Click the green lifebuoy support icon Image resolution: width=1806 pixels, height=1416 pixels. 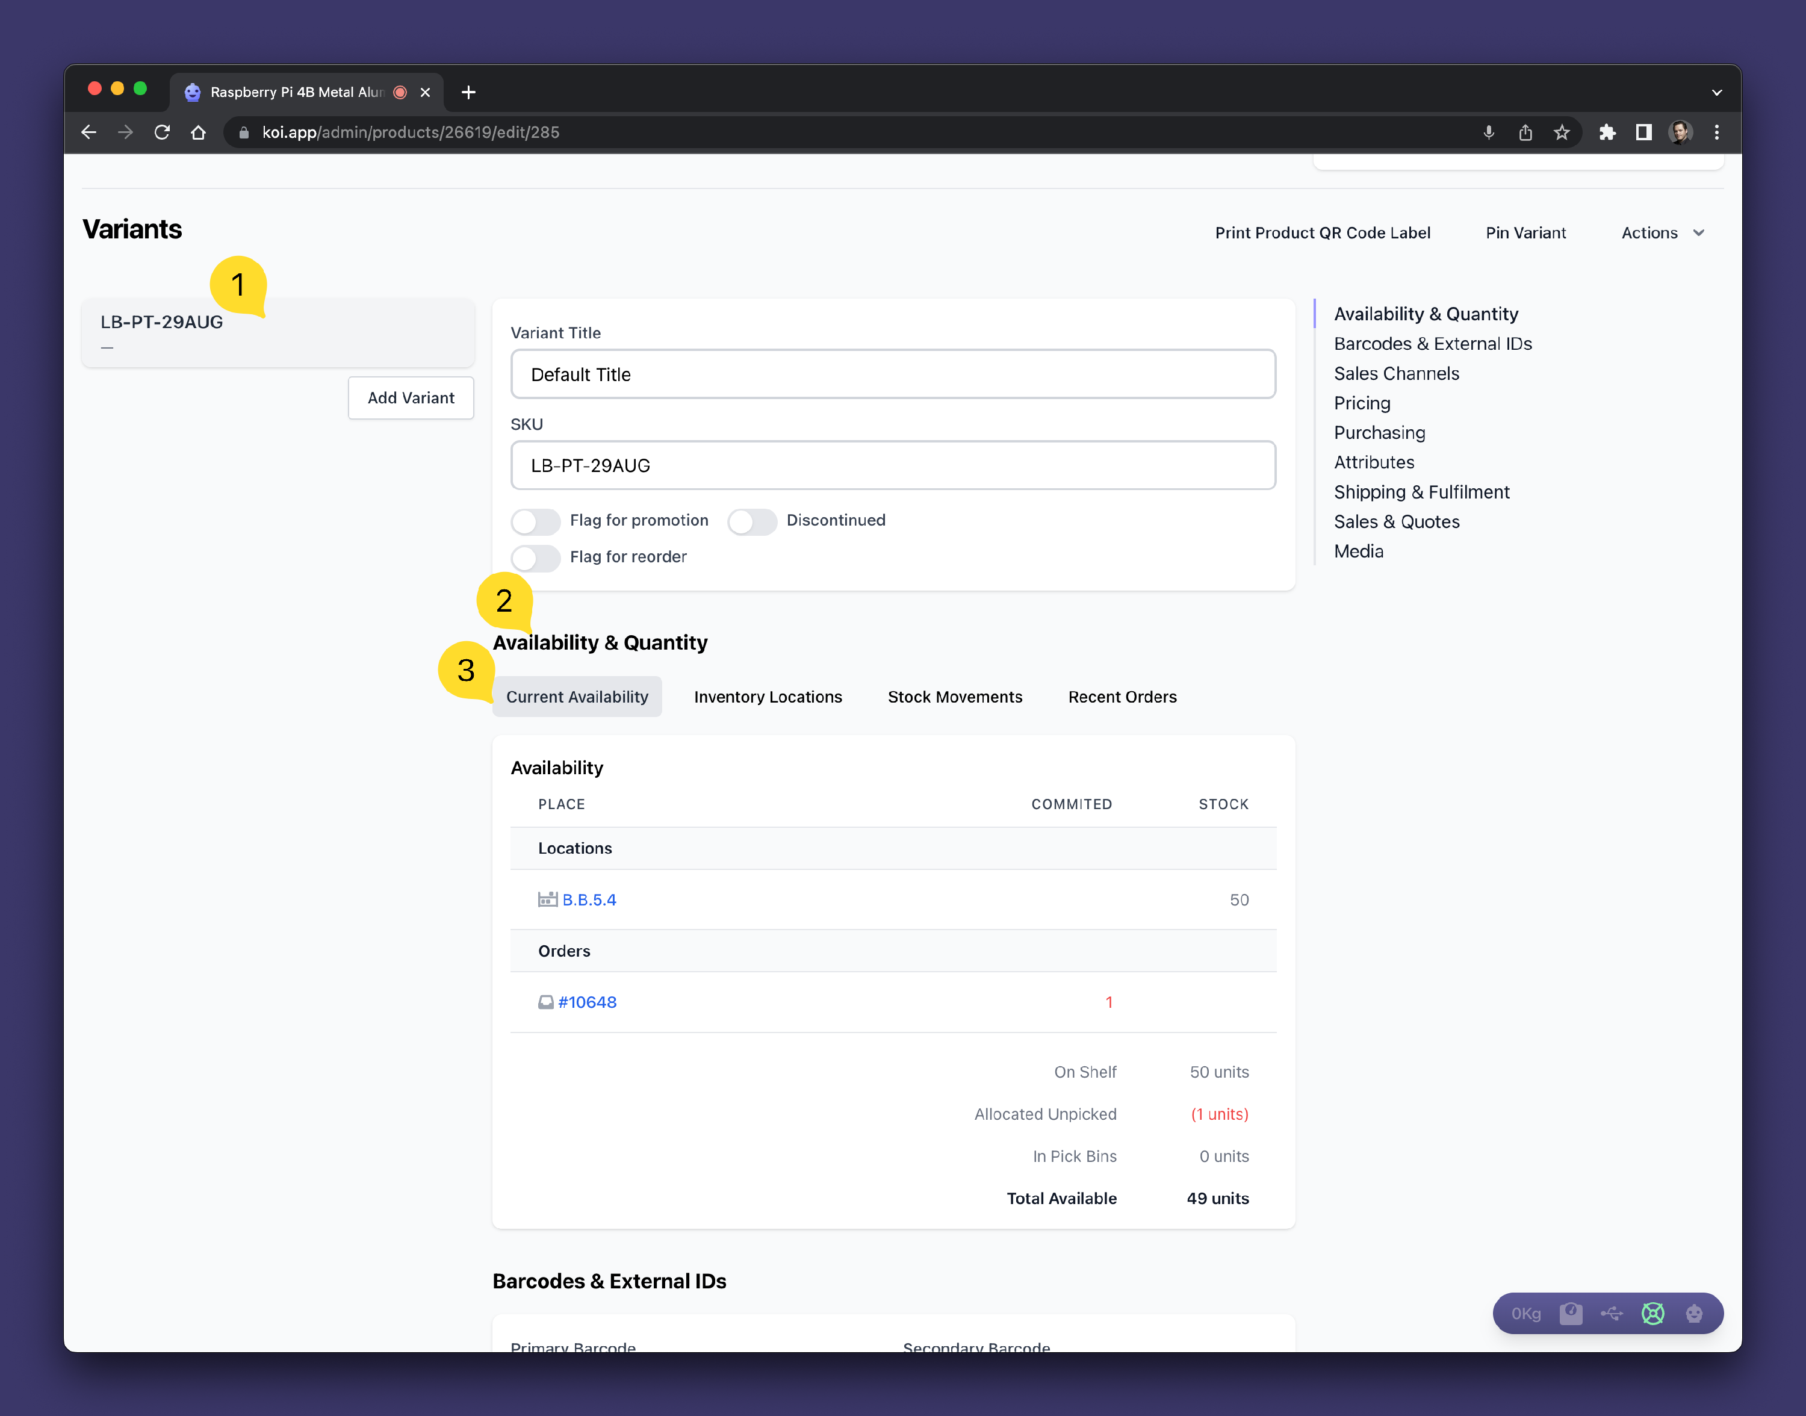pos(1652,1313)
